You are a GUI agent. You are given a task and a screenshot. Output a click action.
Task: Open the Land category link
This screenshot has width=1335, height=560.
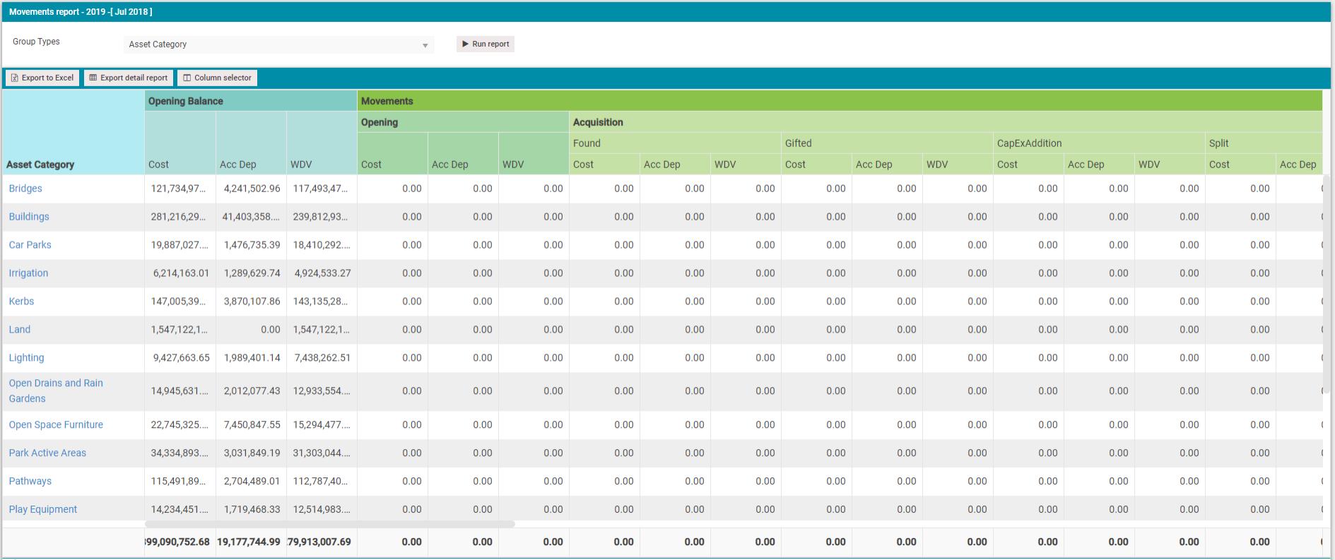(x=20, y=330)
